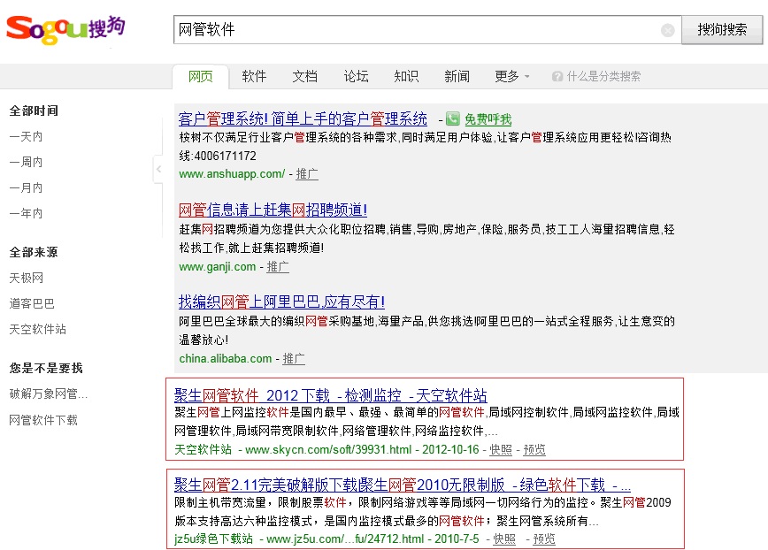Switch to the 新闻 tab
Screen dimensions: 768x550
tap(457, 76)
